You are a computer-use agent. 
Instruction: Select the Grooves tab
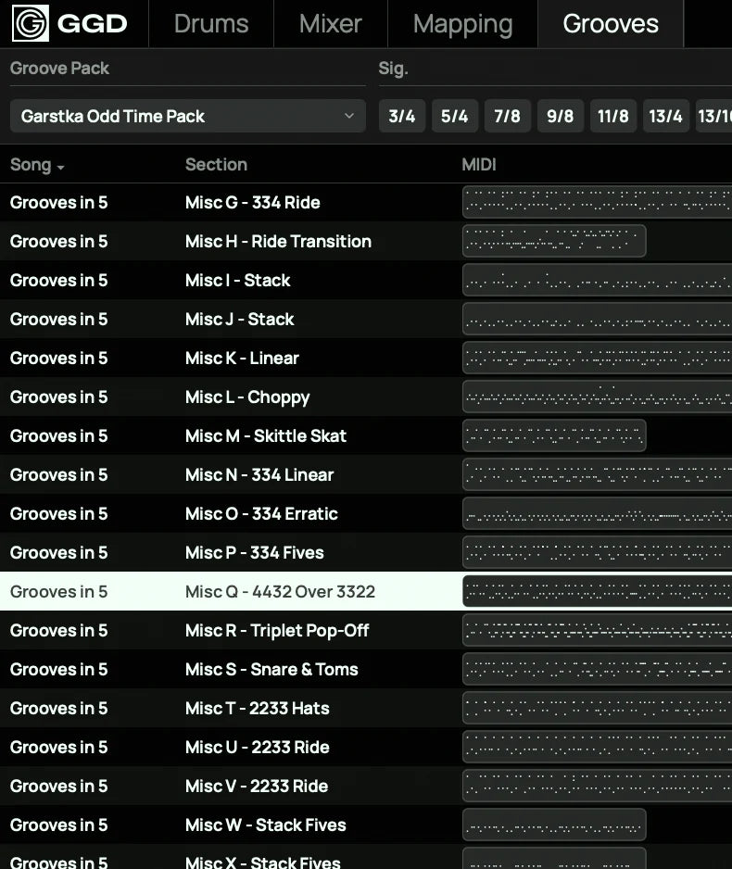point(611,24)
